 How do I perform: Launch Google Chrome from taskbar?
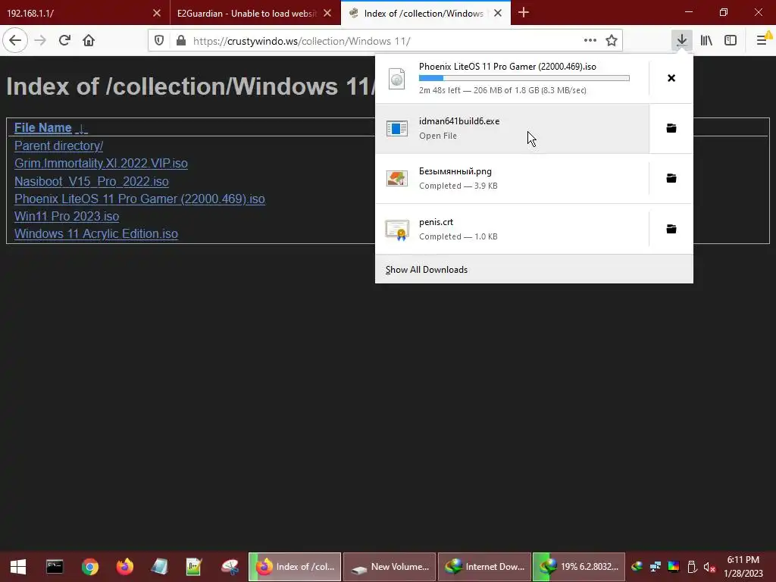(89, 567)
